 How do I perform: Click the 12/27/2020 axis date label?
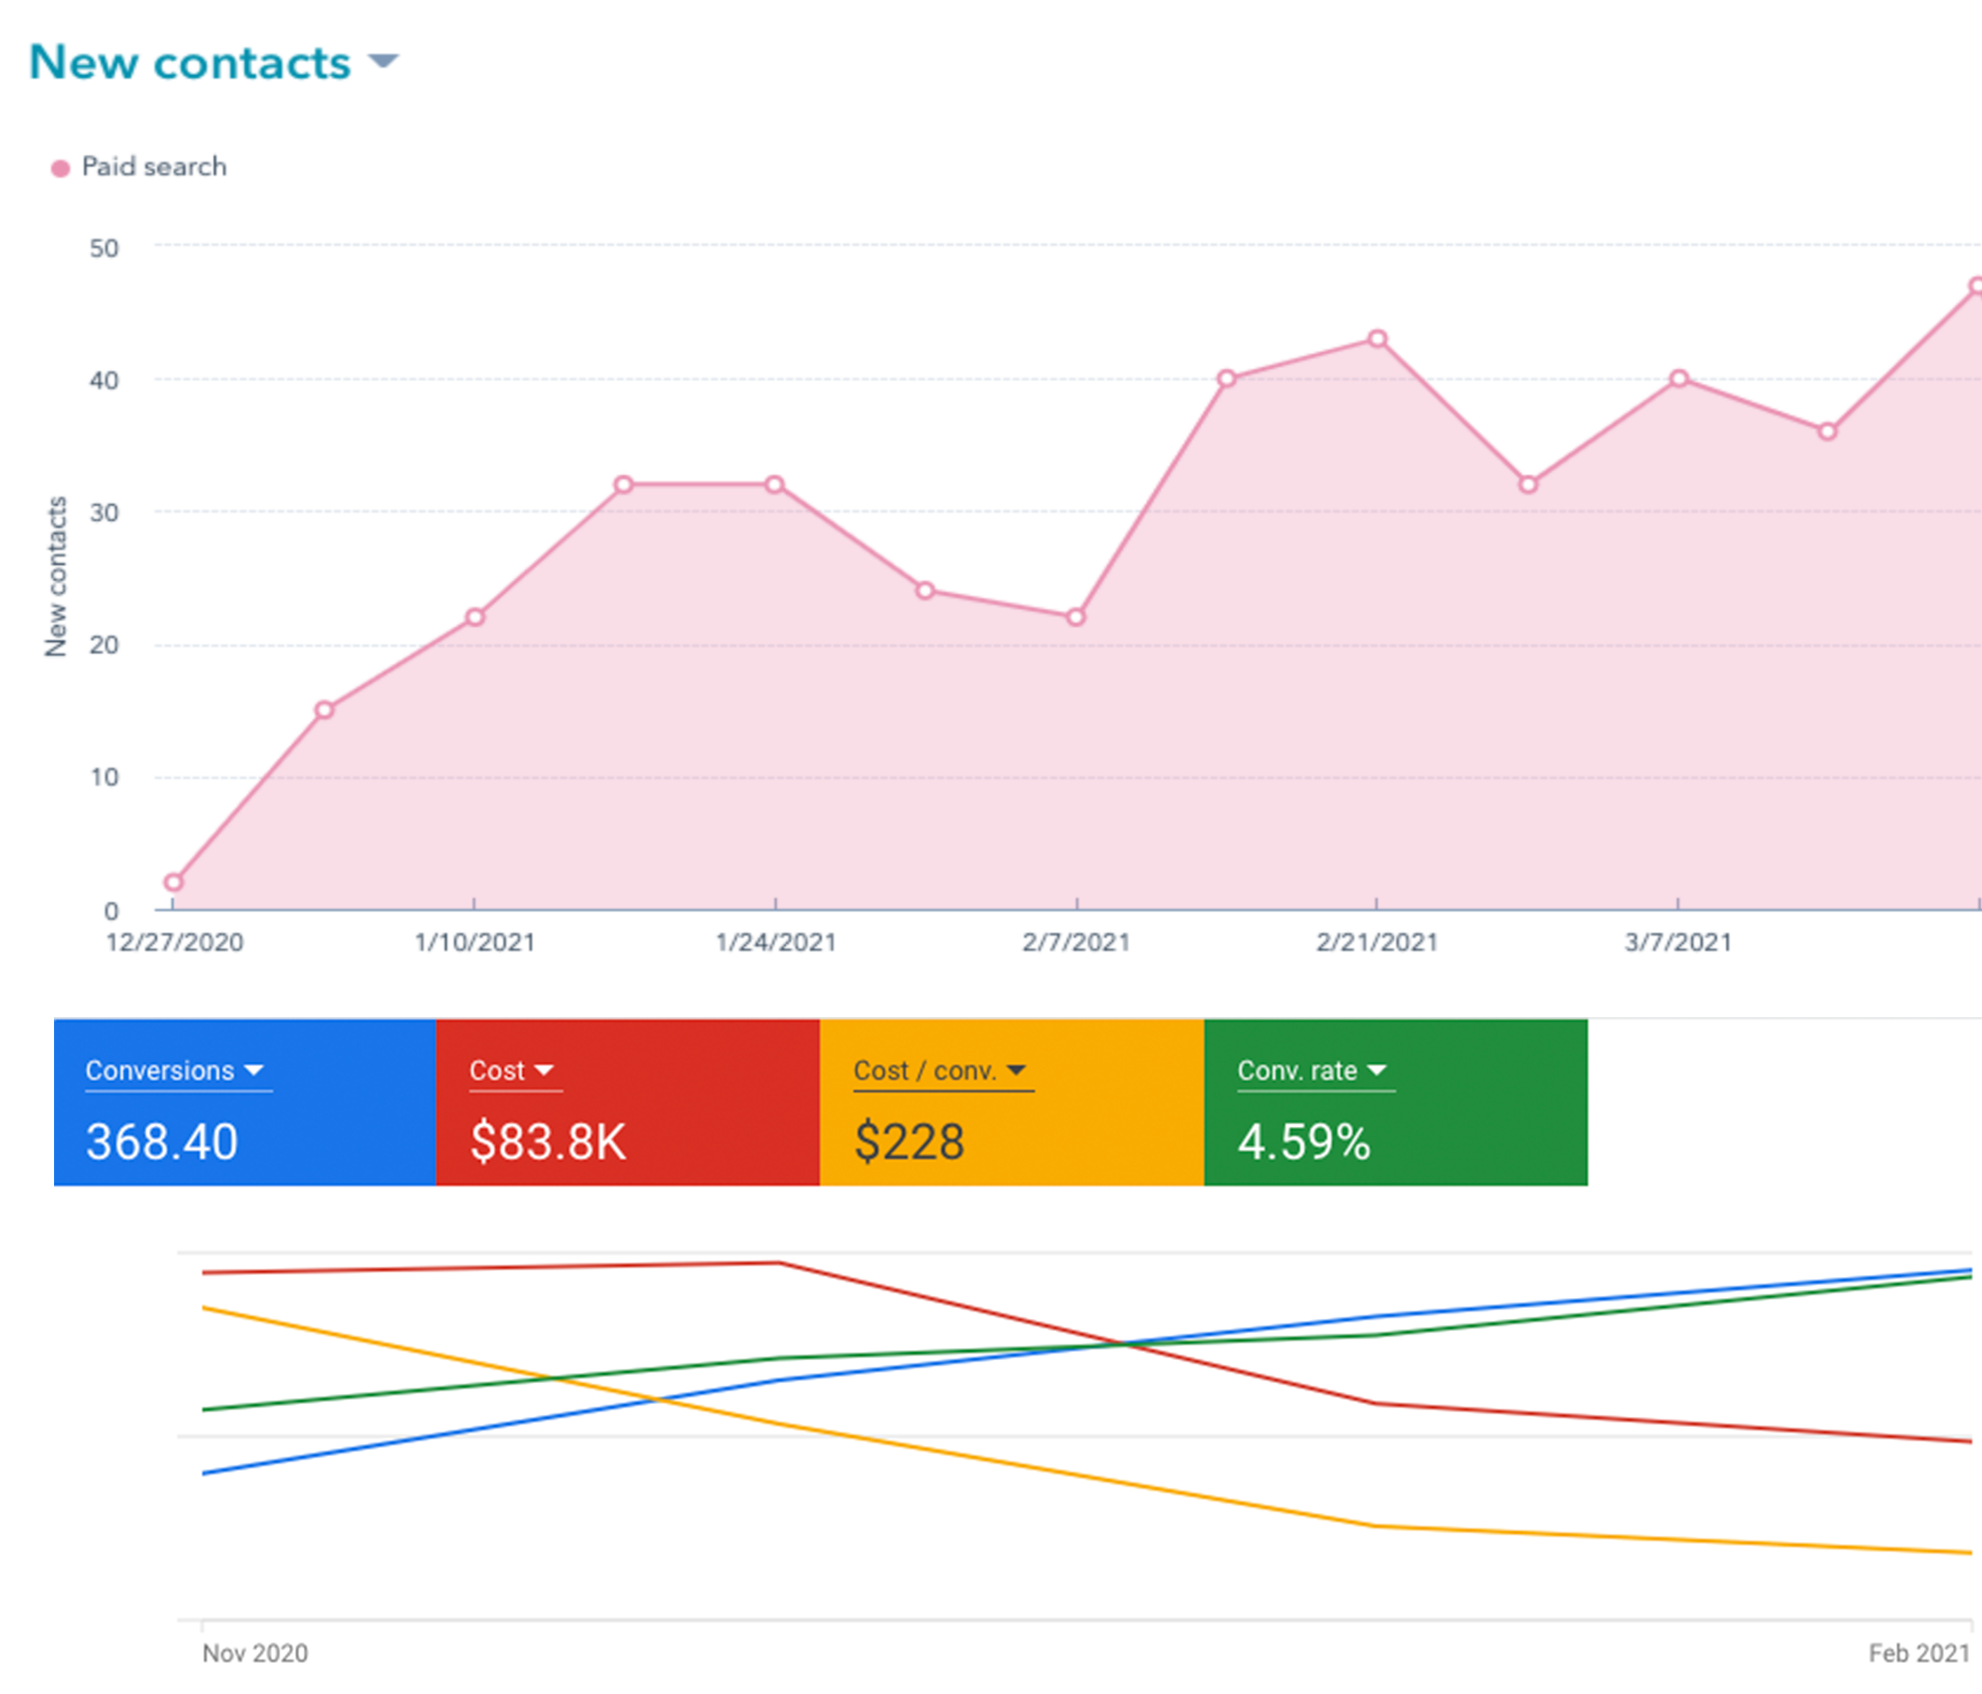[174, 943]
